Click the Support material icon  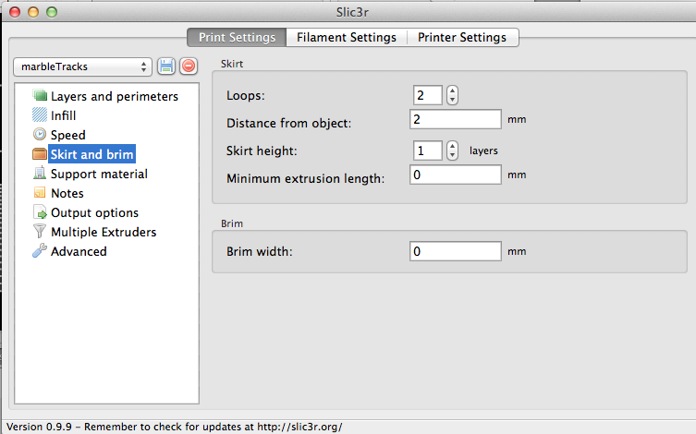40,174
